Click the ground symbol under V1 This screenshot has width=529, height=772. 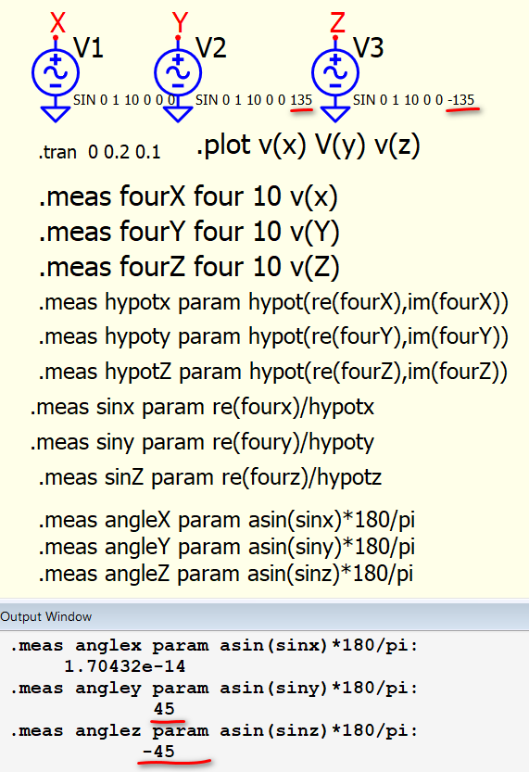[x=56, y=114]
